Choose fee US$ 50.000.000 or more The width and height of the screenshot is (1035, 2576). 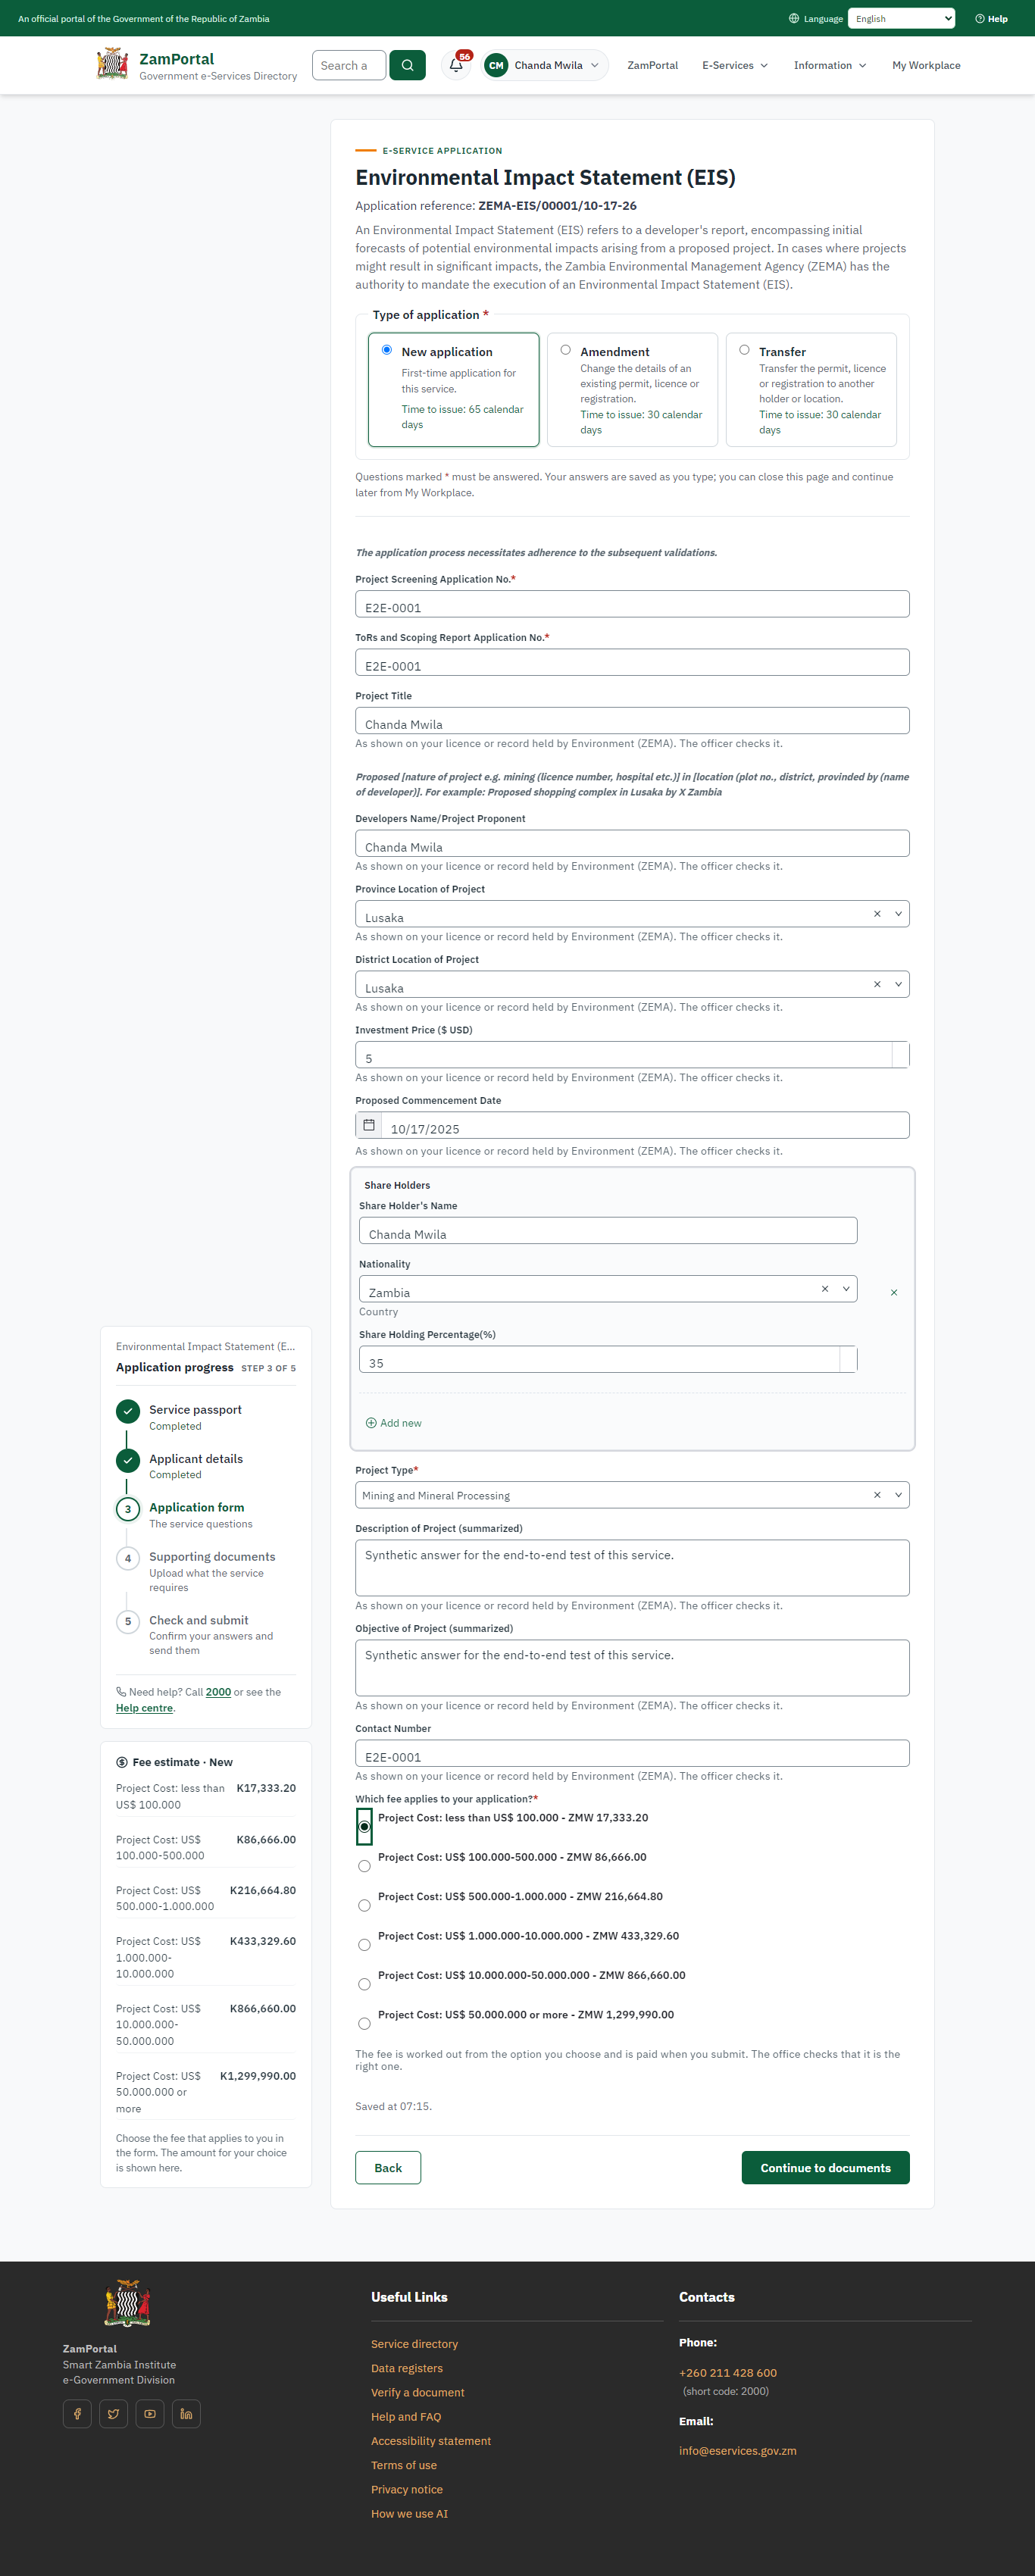pyautogui.click(x=364, y=2023)
